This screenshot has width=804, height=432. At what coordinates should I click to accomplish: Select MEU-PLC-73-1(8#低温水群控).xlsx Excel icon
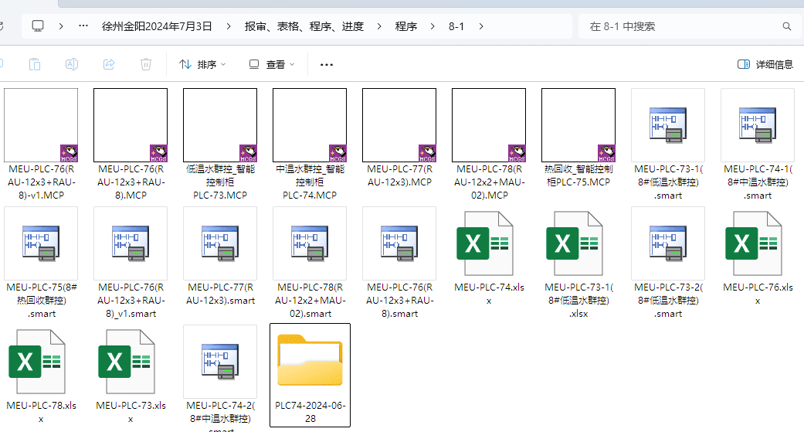575,243
